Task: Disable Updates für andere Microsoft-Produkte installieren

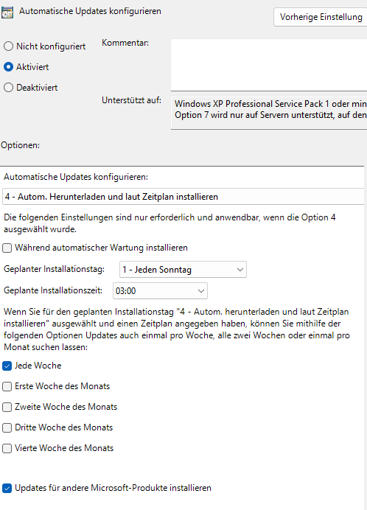Action: click(7, 488)
